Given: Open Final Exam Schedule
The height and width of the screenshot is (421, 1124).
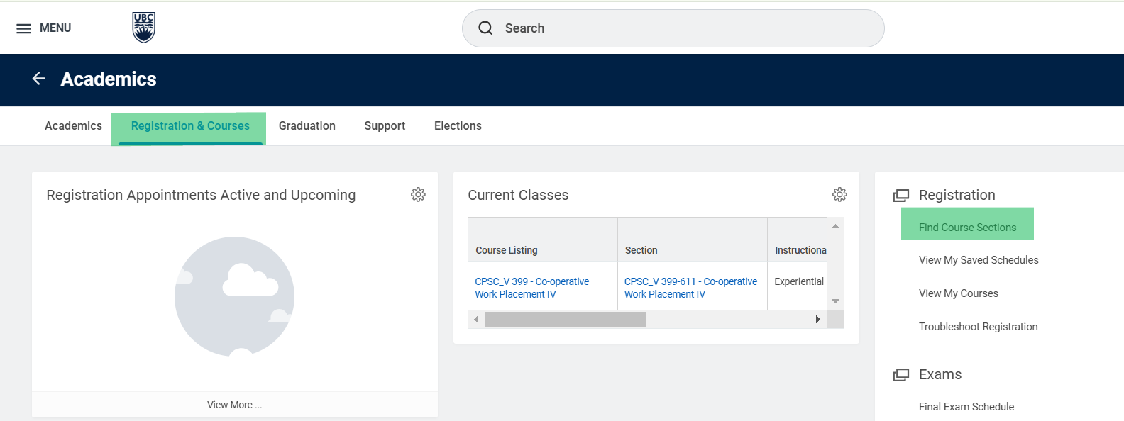Looking at the screenshot, I should [x=966, y=407].
